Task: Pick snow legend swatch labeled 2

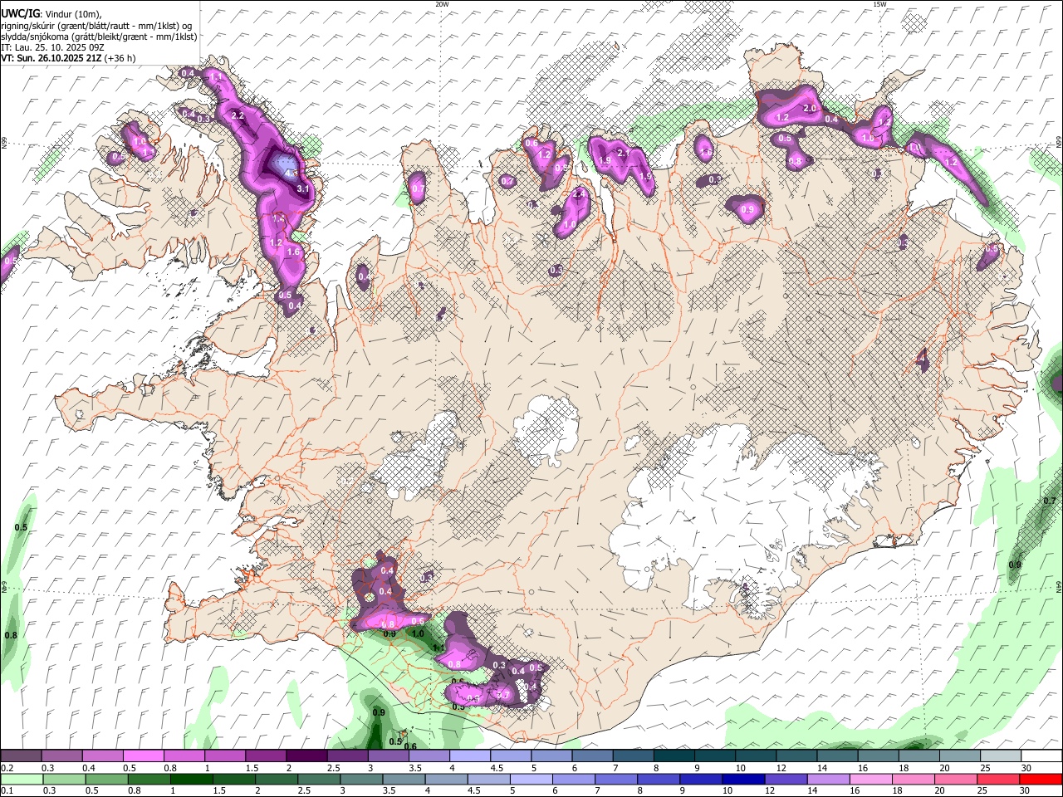Action: click(x=306, y=756)
